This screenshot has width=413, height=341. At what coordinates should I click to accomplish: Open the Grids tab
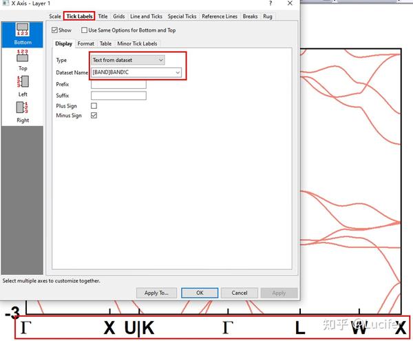point(119,17)
